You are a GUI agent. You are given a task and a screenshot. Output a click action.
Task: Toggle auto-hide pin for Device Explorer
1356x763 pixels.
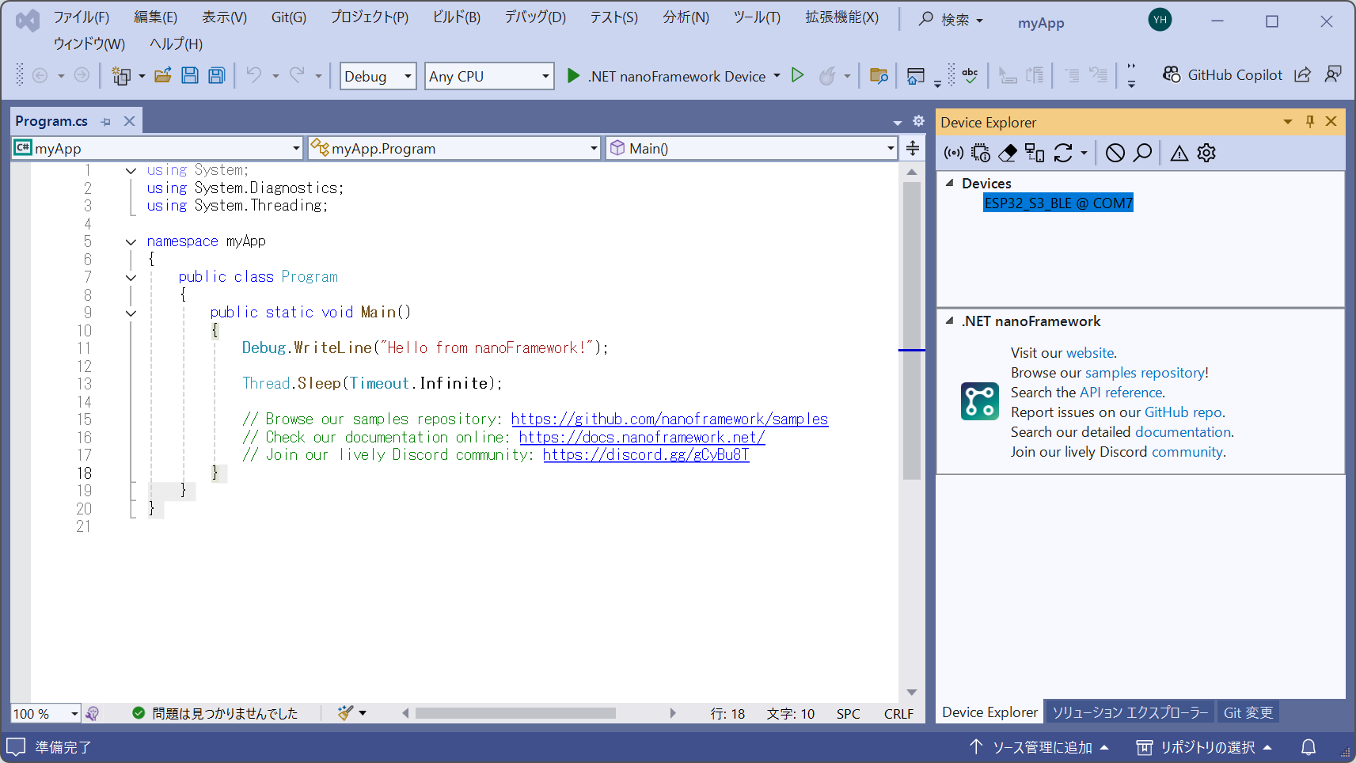[1310, 121]
